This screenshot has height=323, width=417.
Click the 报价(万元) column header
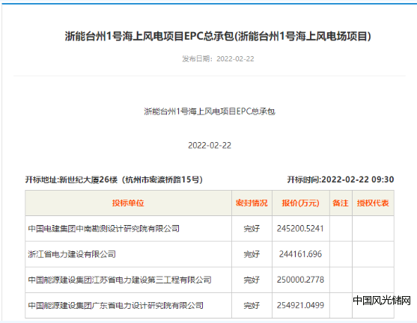(x=300, y=203)
